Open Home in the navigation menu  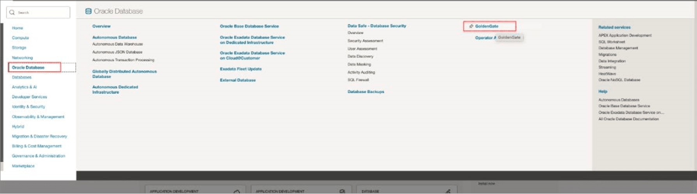click(18, 28)
